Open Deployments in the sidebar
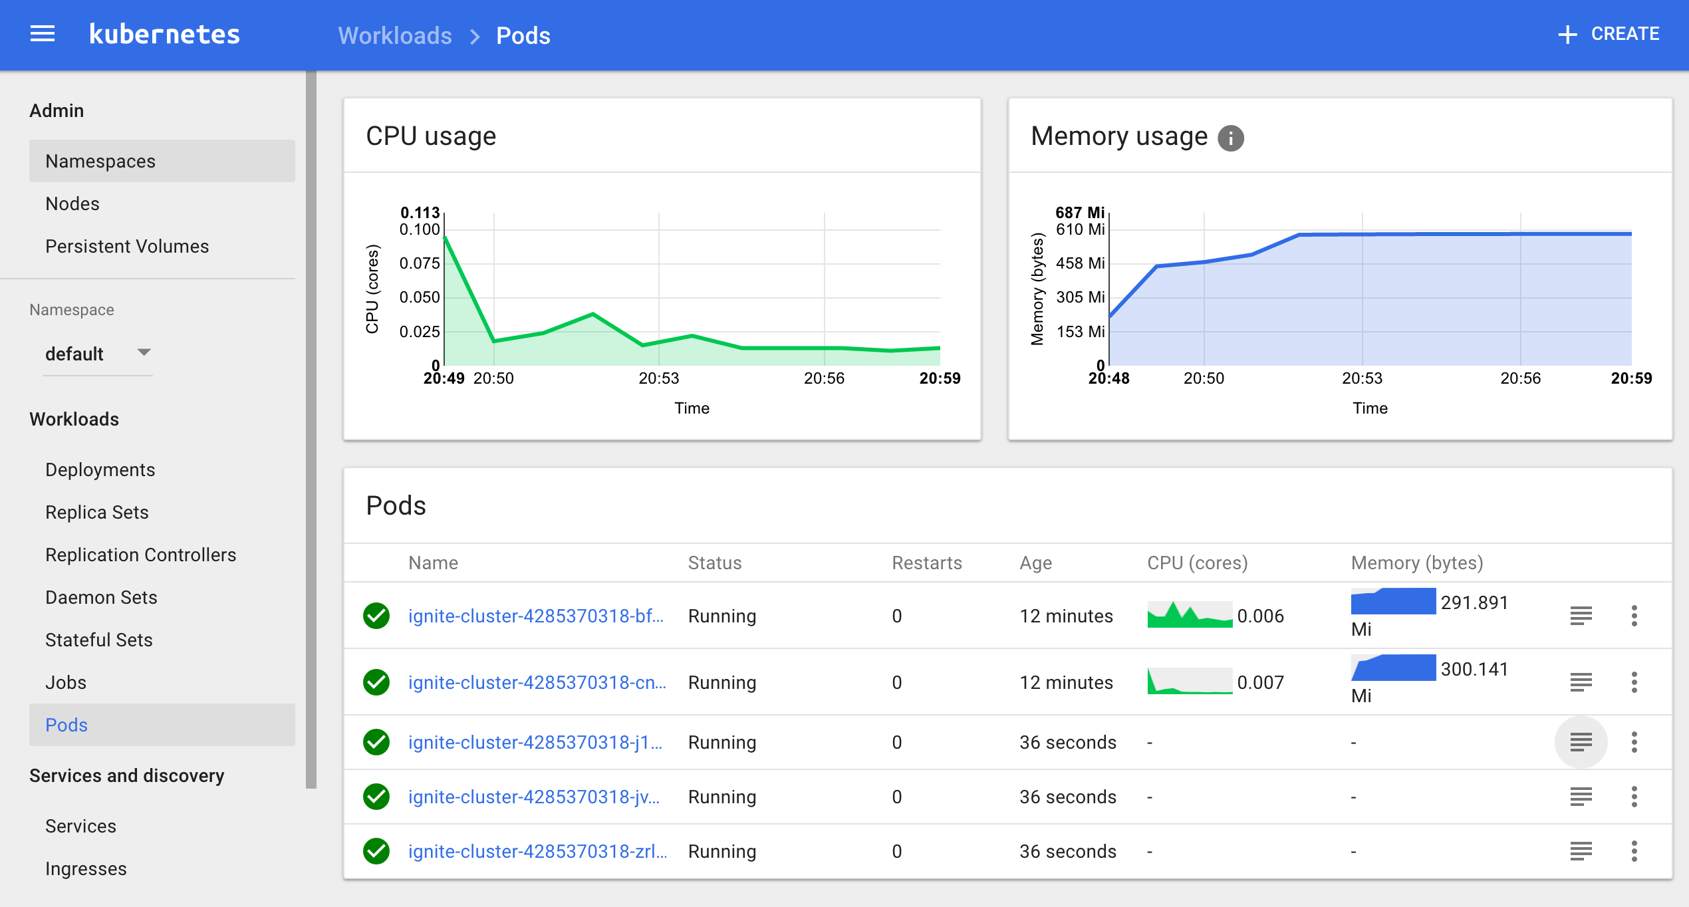The image size is (1689, 907). coord(162,469)
